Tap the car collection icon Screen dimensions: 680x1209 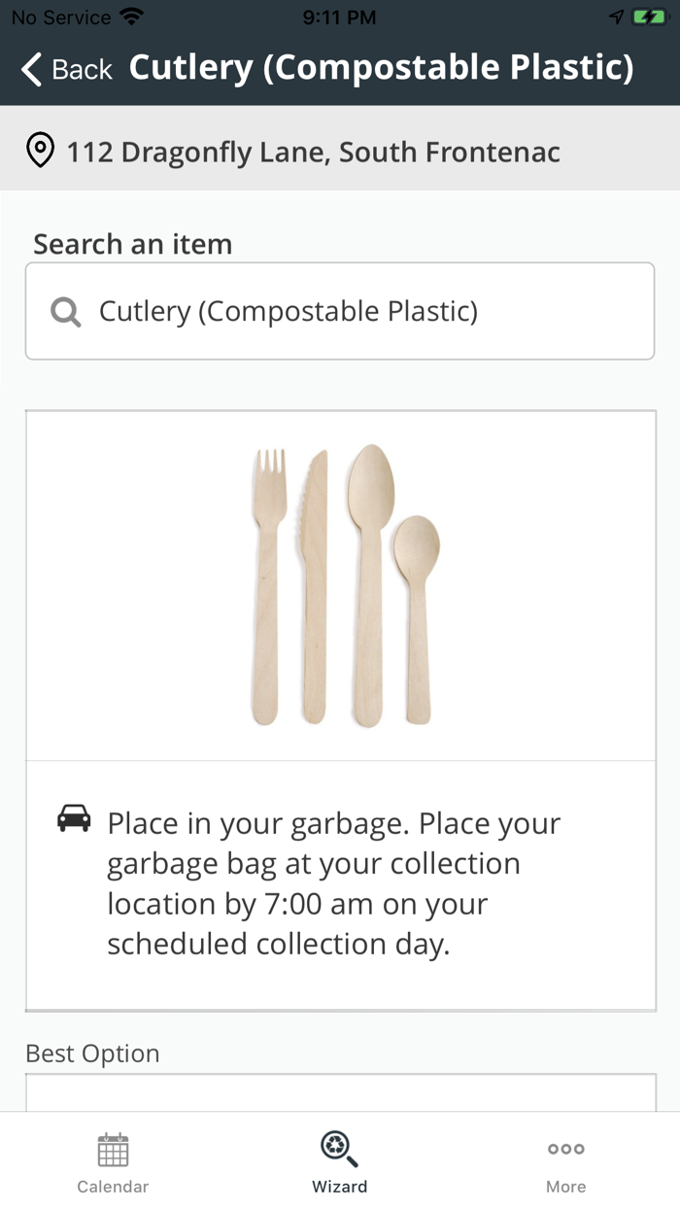pyautogui.click(x=74, y=818)
